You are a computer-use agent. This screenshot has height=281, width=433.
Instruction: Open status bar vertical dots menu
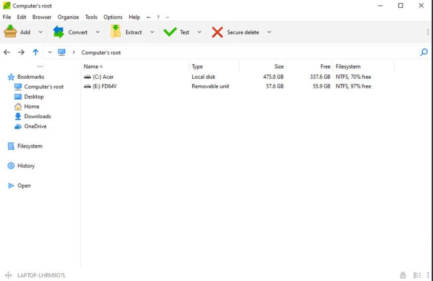click(x=428, y=275)
